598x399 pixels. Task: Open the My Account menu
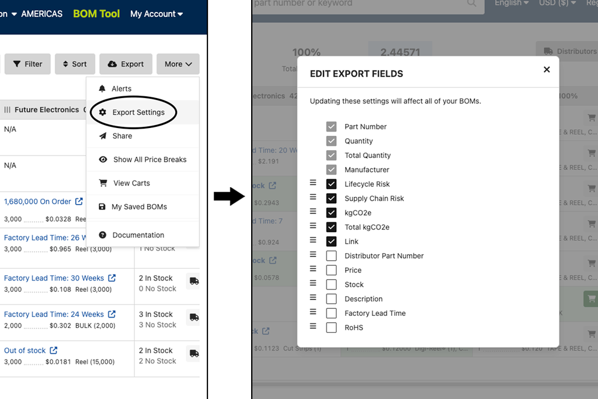[x=156, y=13]
